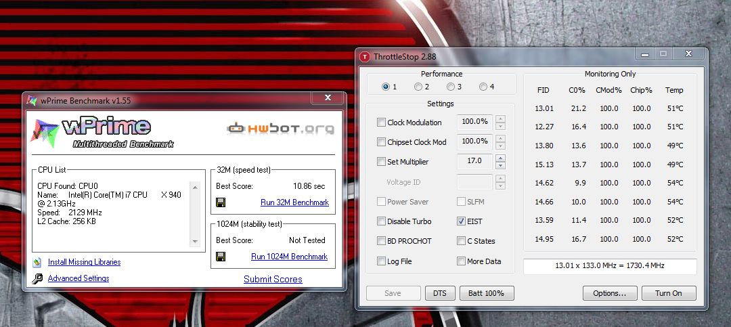Image resolution: width=731 pixels, height=327 pixels.
Task: Click the wPrime logo graphic
Action: tap(102, 133)
